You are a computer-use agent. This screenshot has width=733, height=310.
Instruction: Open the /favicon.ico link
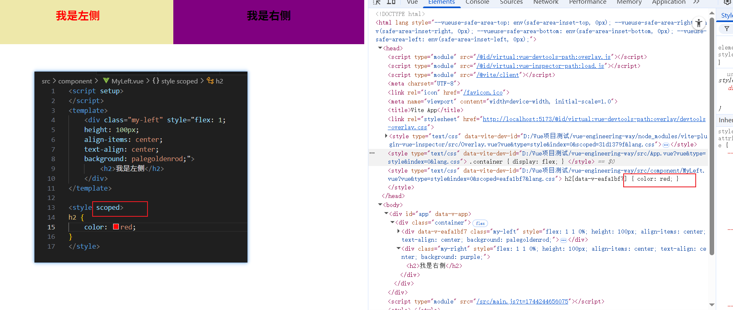(483, 92)
